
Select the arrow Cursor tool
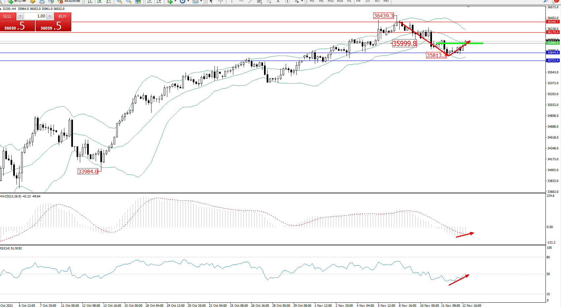(x=211, y=1)
